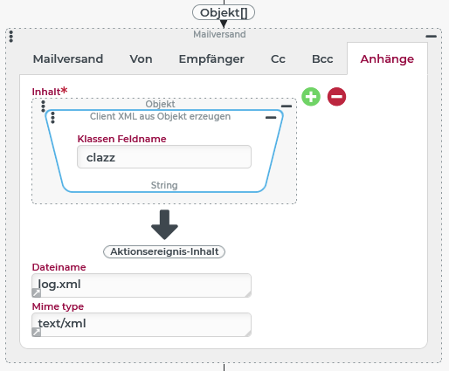
Task: Select the Cc tab
Action: pyautogui.click(x=278, y=59)
